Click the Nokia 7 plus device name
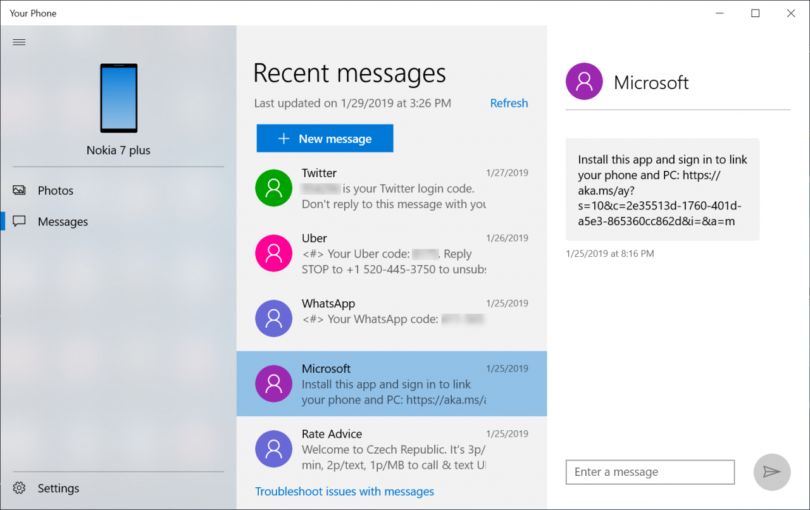 click(118, 151)
